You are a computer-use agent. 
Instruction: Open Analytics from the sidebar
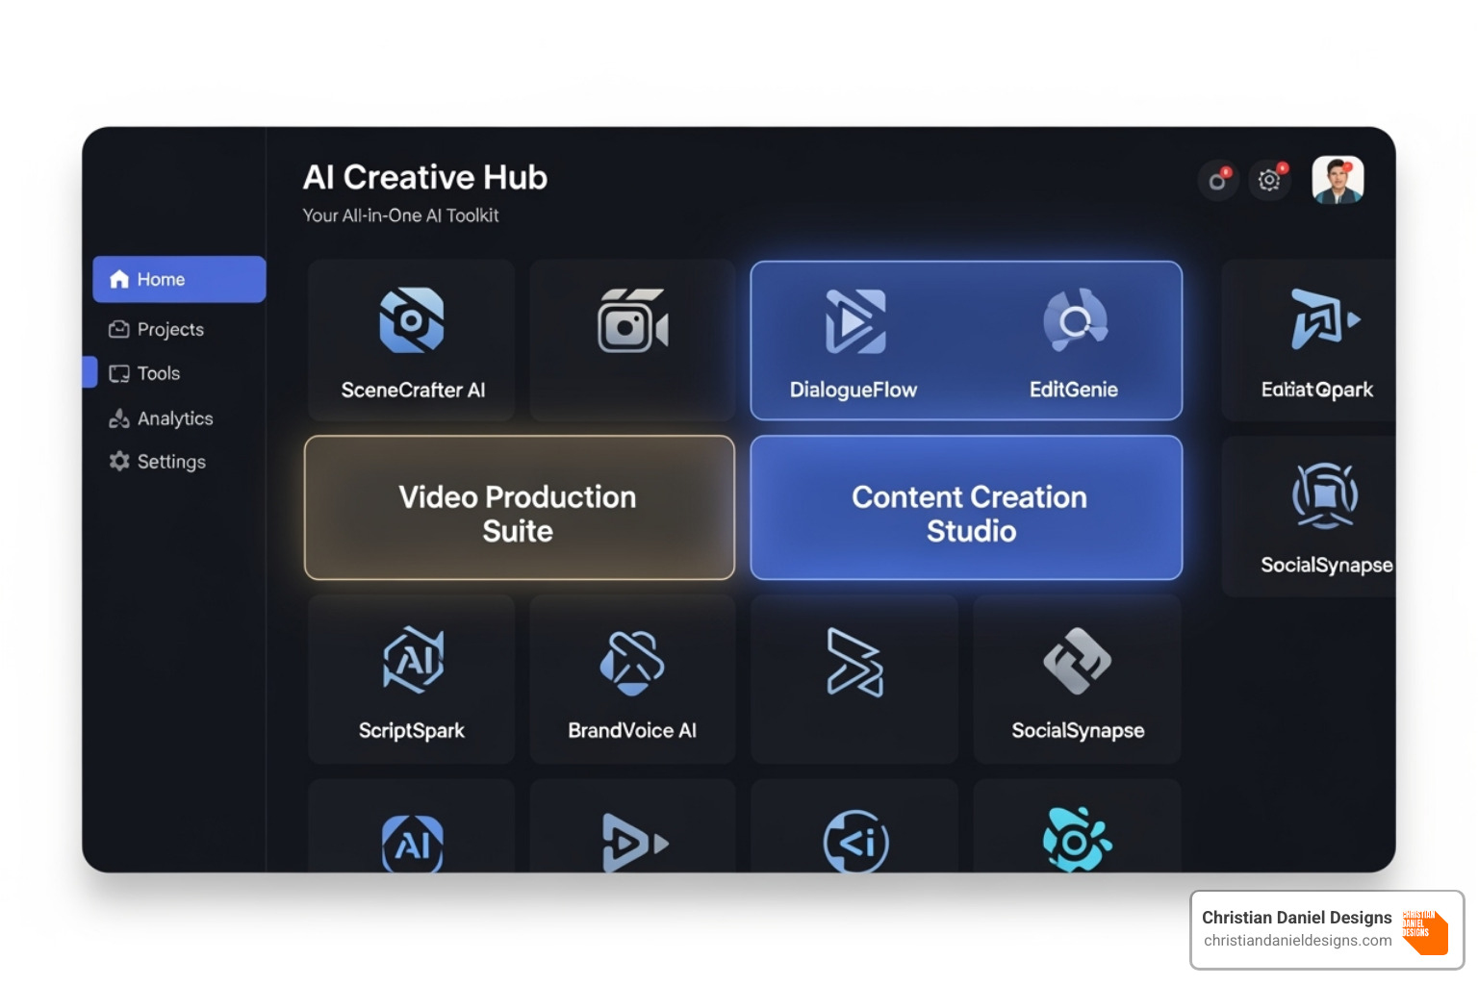[x=174, y=418]
